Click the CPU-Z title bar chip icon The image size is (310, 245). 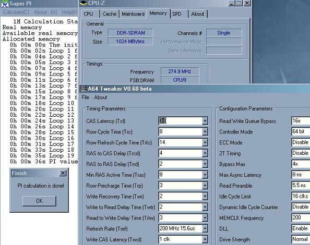pos(84,3)
